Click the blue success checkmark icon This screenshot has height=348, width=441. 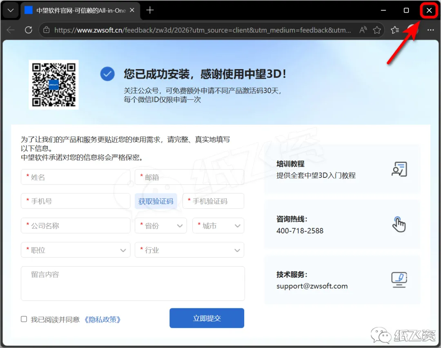click(107, 74)
